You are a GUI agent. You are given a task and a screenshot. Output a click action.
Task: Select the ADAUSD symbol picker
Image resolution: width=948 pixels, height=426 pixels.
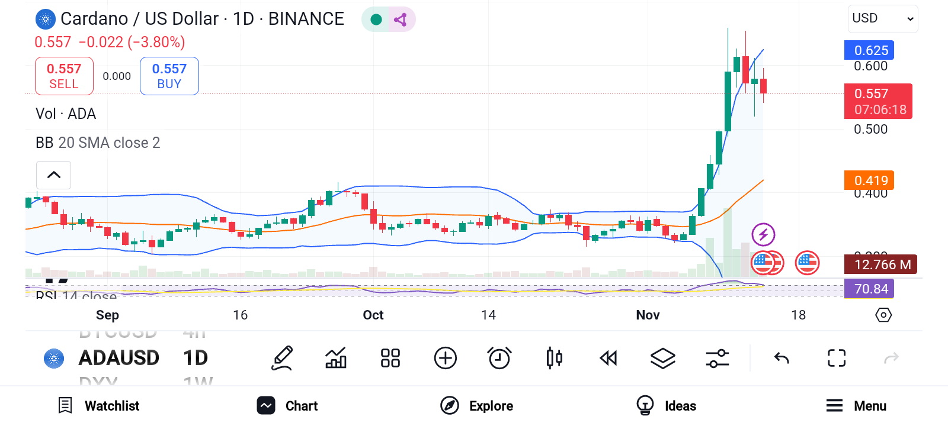click(119, 358)
